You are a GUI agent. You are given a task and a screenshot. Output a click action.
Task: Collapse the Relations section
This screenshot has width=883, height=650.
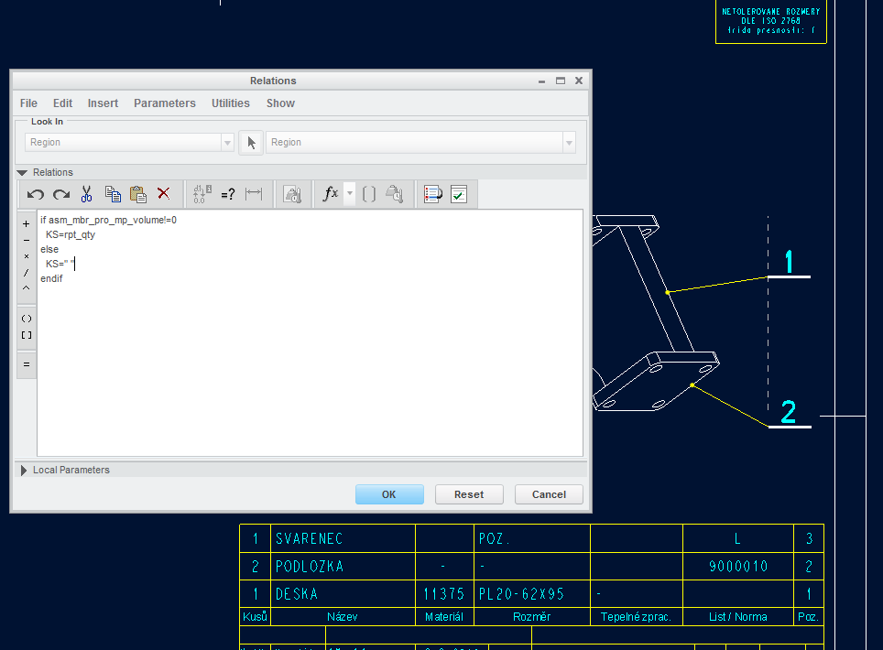click(x=23, y=172)
